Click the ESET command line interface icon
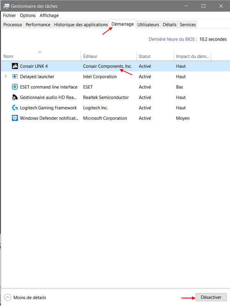This screenshot has height=306, width=230. [x=15, y=87]
